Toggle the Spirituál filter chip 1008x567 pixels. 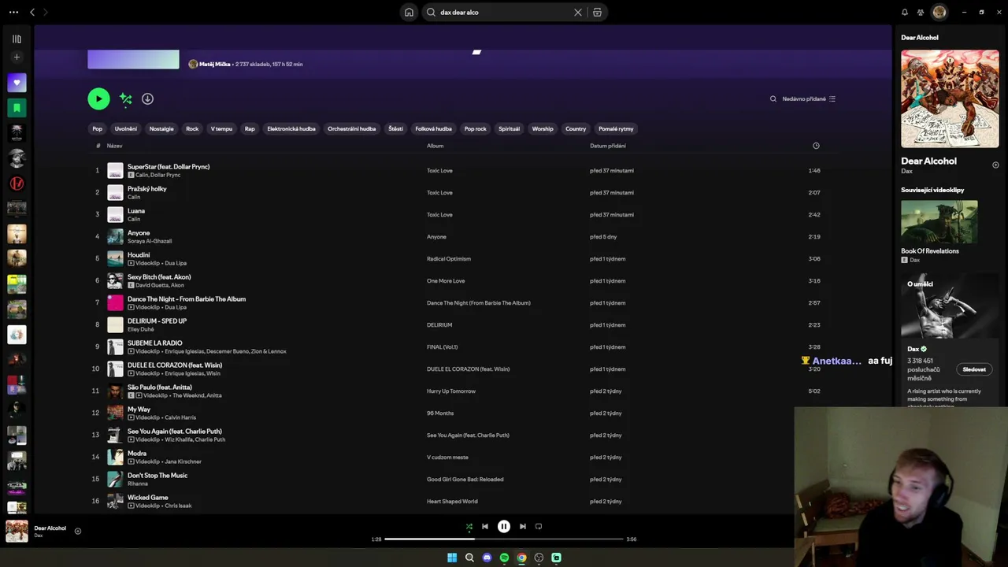tap(510, 128)
